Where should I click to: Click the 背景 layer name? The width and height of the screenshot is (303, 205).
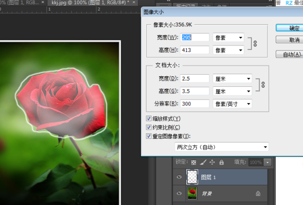tap(207, 193)
